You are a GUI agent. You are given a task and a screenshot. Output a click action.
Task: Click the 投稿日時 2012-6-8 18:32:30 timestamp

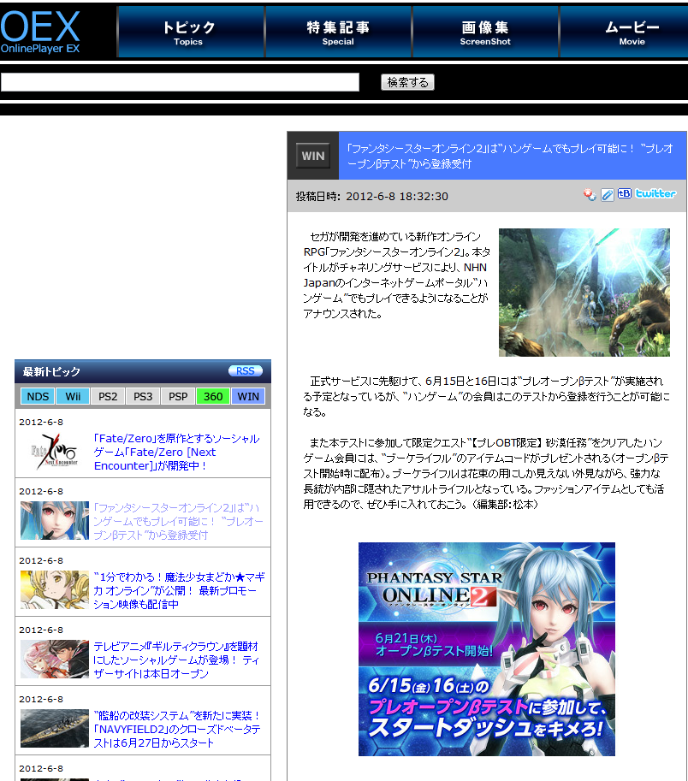point(372,196)
